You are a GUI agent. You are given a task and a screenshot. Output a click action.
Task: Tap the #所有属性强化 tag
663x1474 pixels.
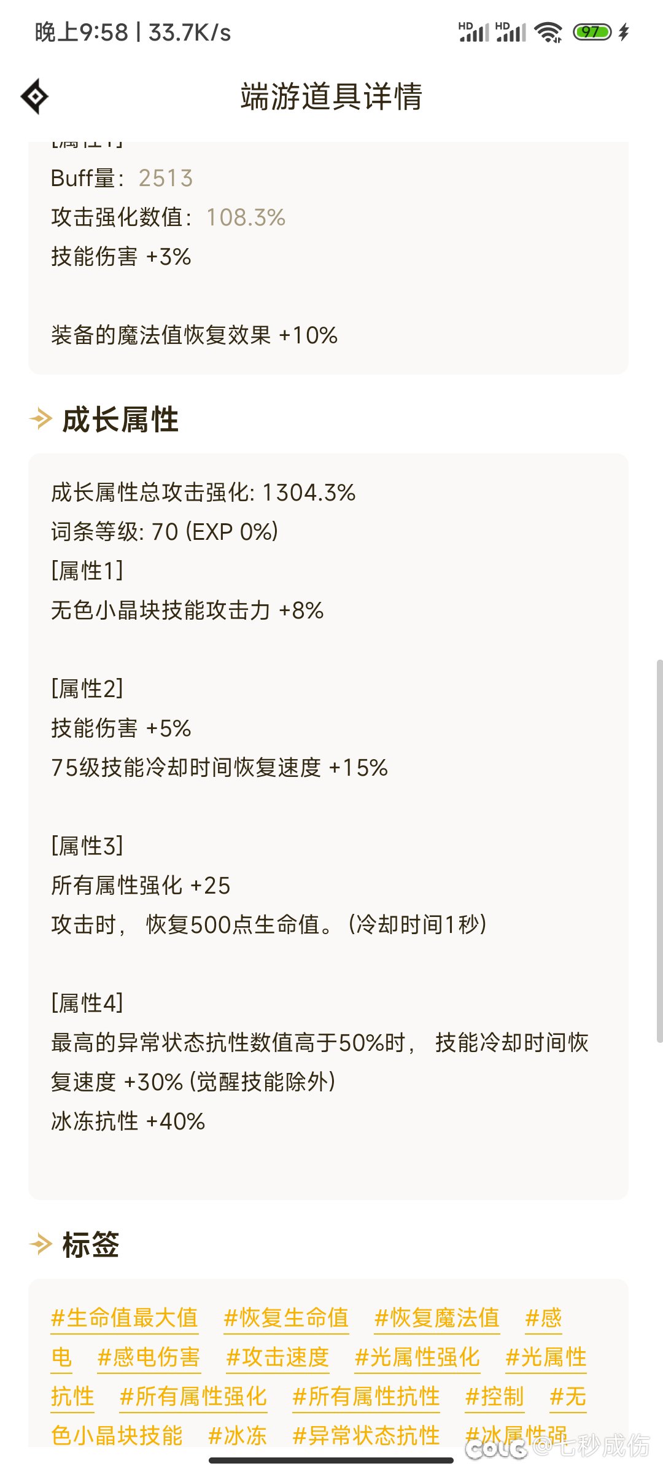coord(193,1397)
